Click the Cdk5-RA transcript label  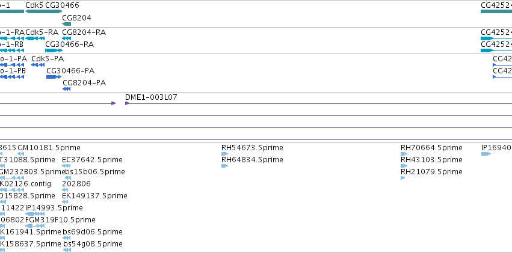pos(42,32)
